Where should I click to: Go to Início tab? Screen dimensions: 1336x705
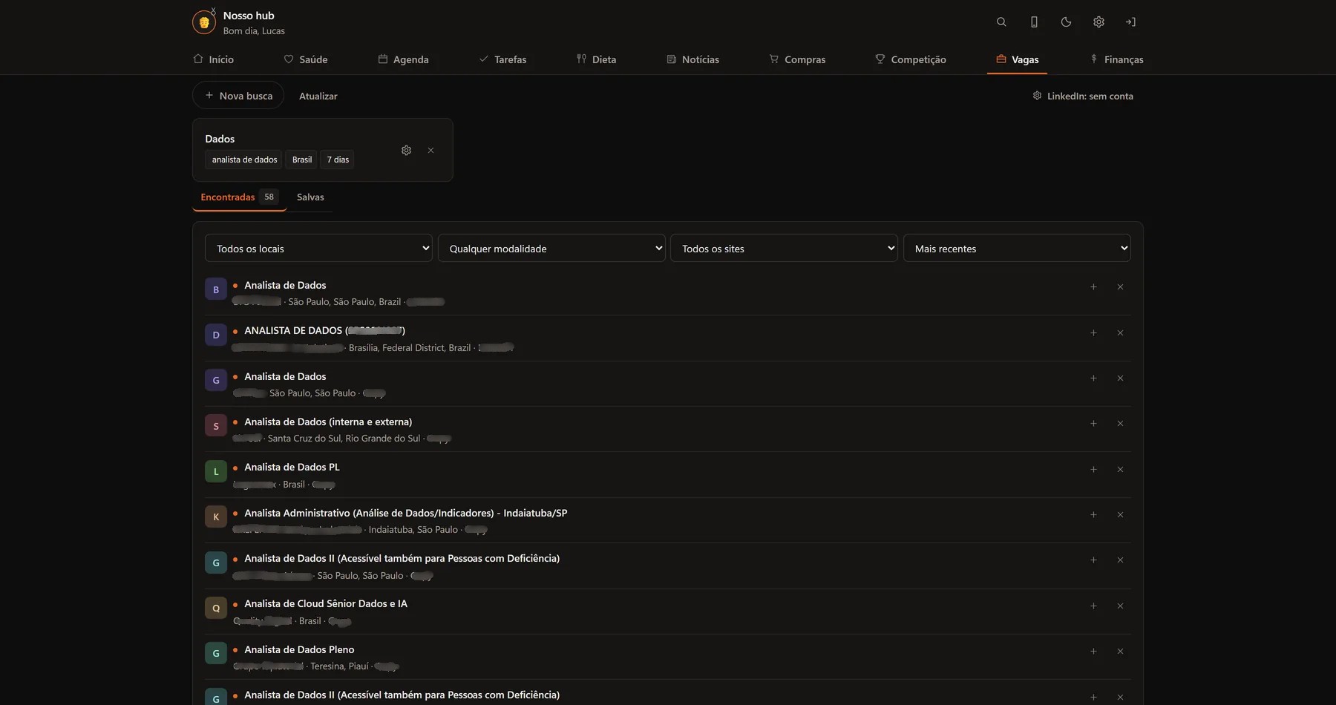(x=213, y=59)
